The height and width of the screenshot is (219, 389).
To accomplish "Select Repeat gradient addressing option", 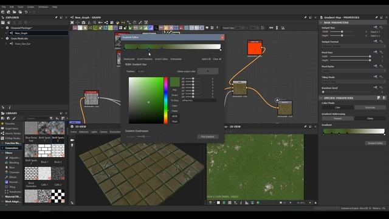I will [338, 119].
